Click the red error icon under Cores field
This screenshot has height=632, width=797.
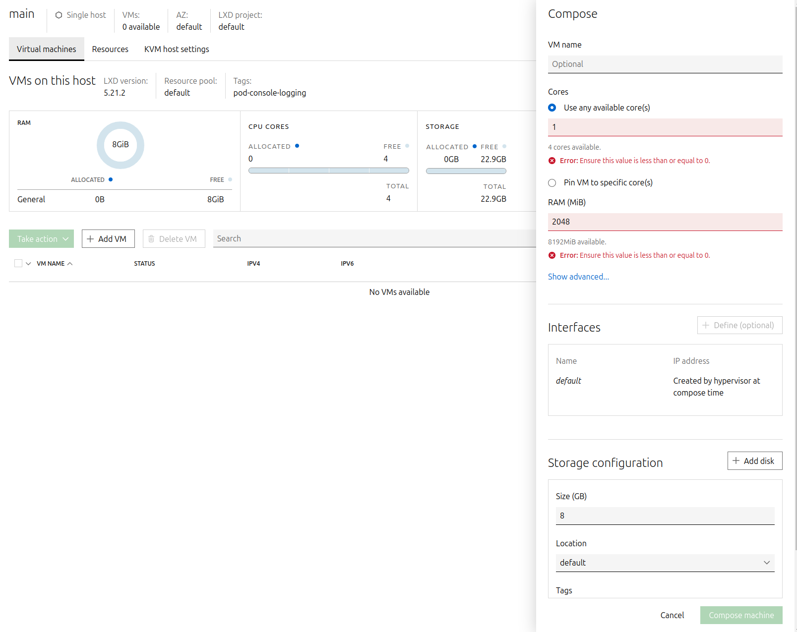point(552,161)
